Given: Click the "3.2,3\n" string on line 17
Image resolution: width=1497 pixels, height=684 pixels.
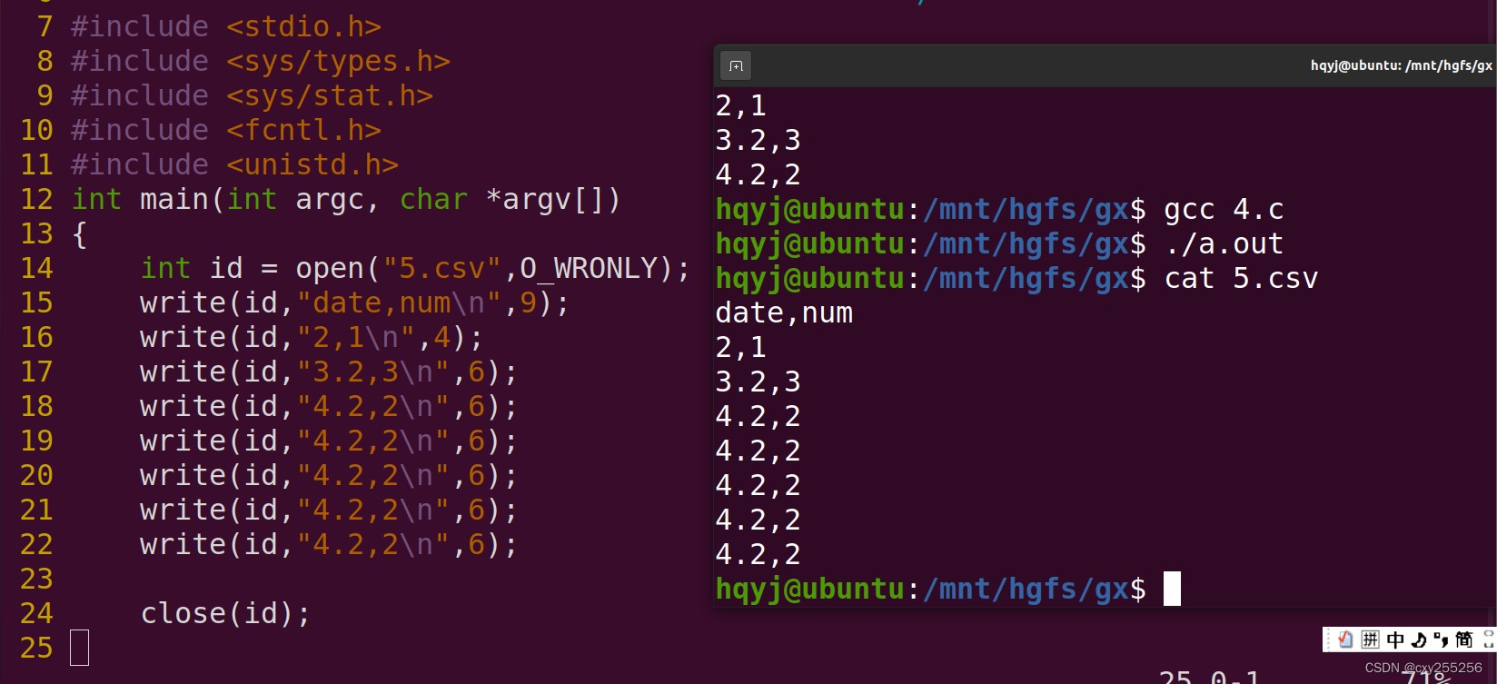Looking at the screenshot, I should click(372, 372).
